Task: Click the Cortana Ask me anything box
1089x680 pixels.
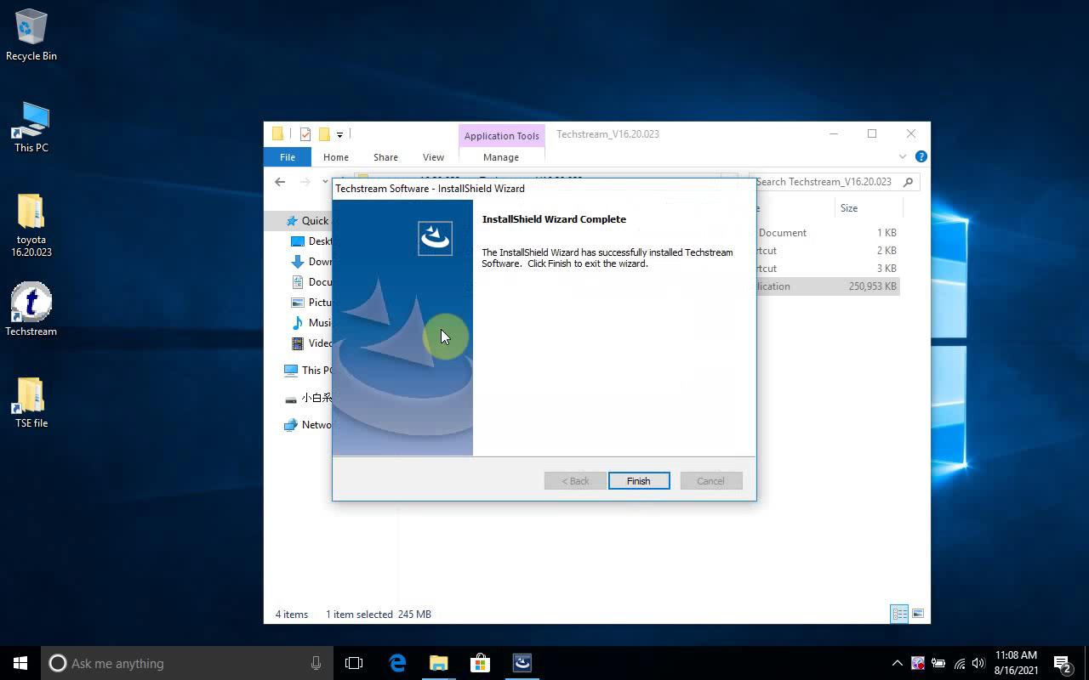Action: pos(185,663)
